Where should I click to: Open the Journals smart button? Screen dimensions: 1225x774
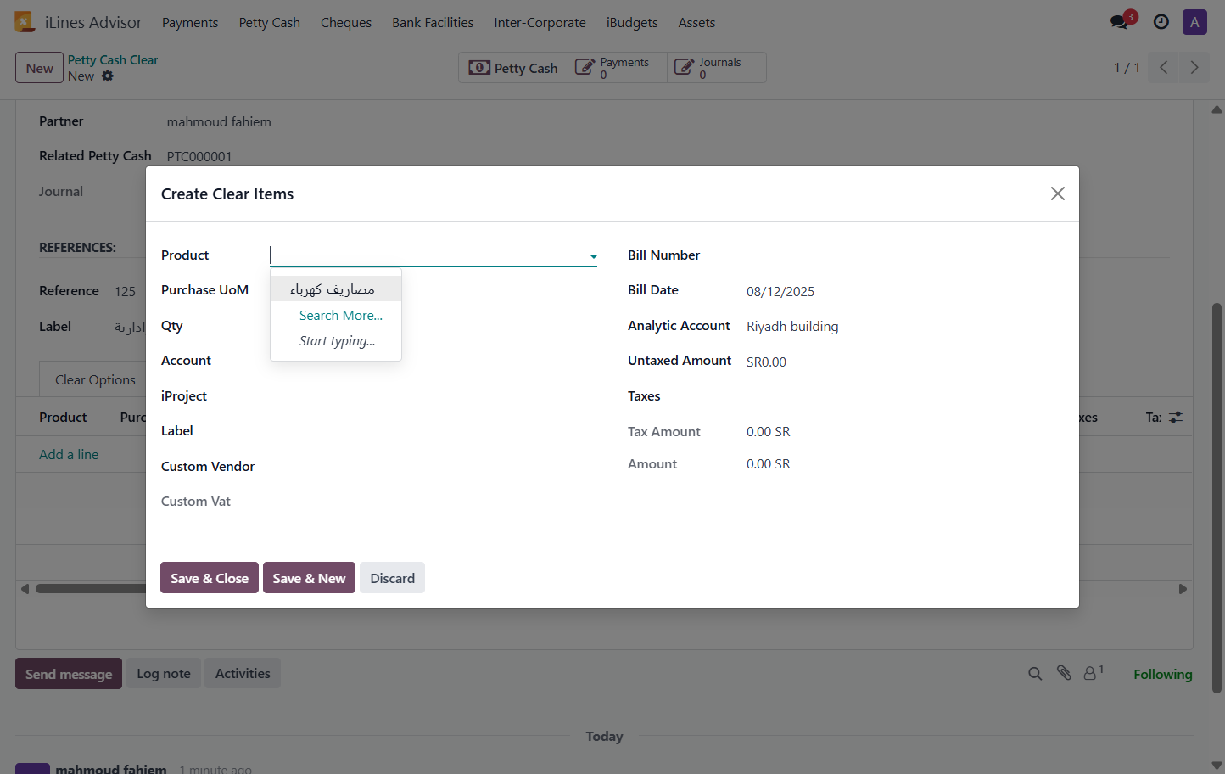717,68
